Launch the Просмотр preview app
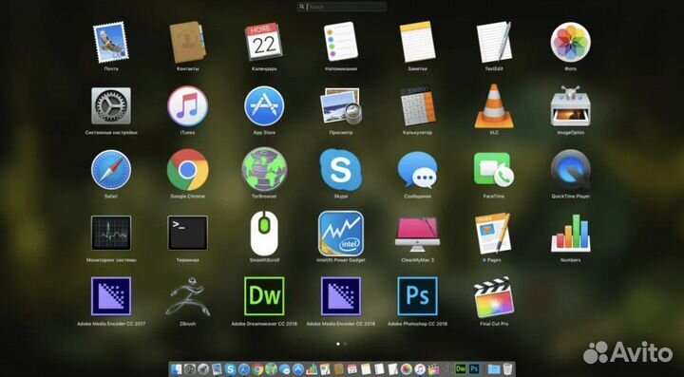Screen dimensions: 684x377 (341, 106)
